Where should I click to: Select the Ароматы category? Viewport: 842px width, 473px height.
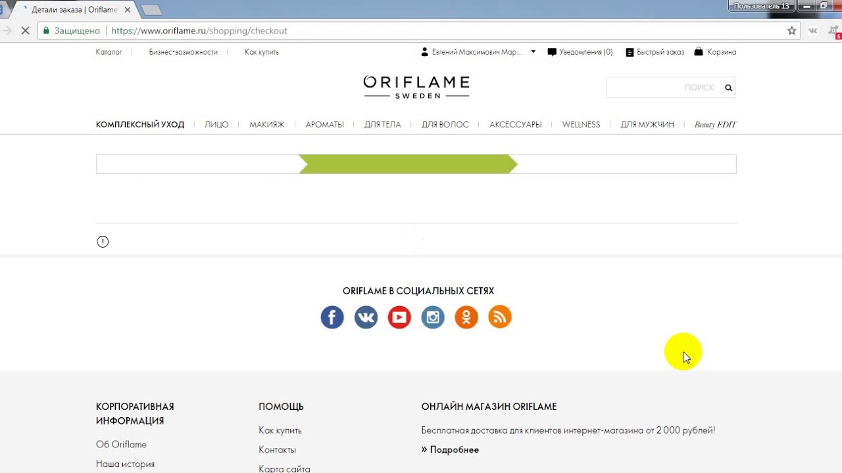325,125
